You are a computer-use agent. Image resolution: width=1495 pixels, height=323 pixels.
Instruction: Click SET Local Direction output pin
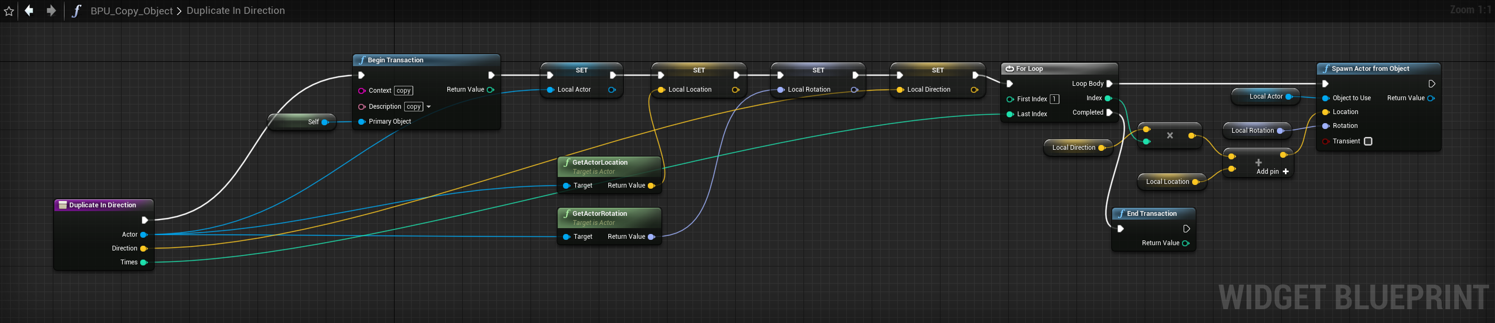974,90
